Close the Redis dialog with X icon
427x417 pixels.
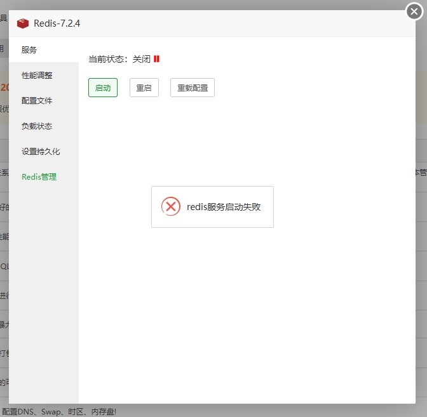(414, 11)
